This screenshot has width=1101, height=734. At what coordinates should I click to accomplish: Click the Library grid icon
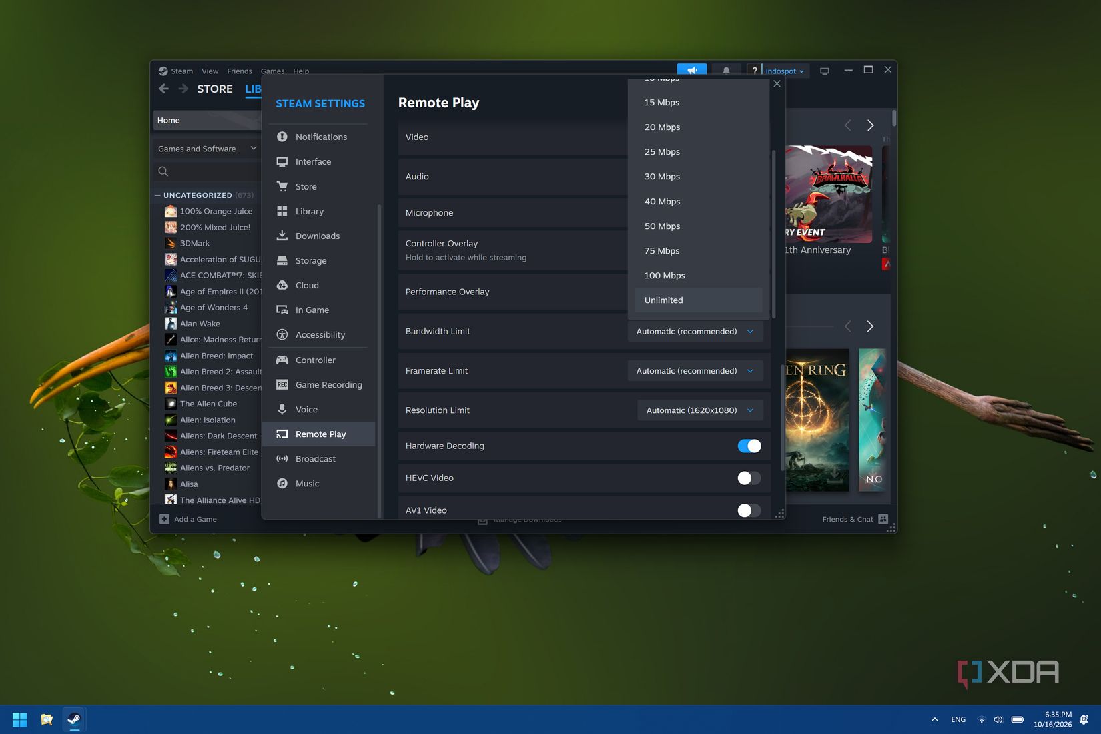(x=282, y=211)
